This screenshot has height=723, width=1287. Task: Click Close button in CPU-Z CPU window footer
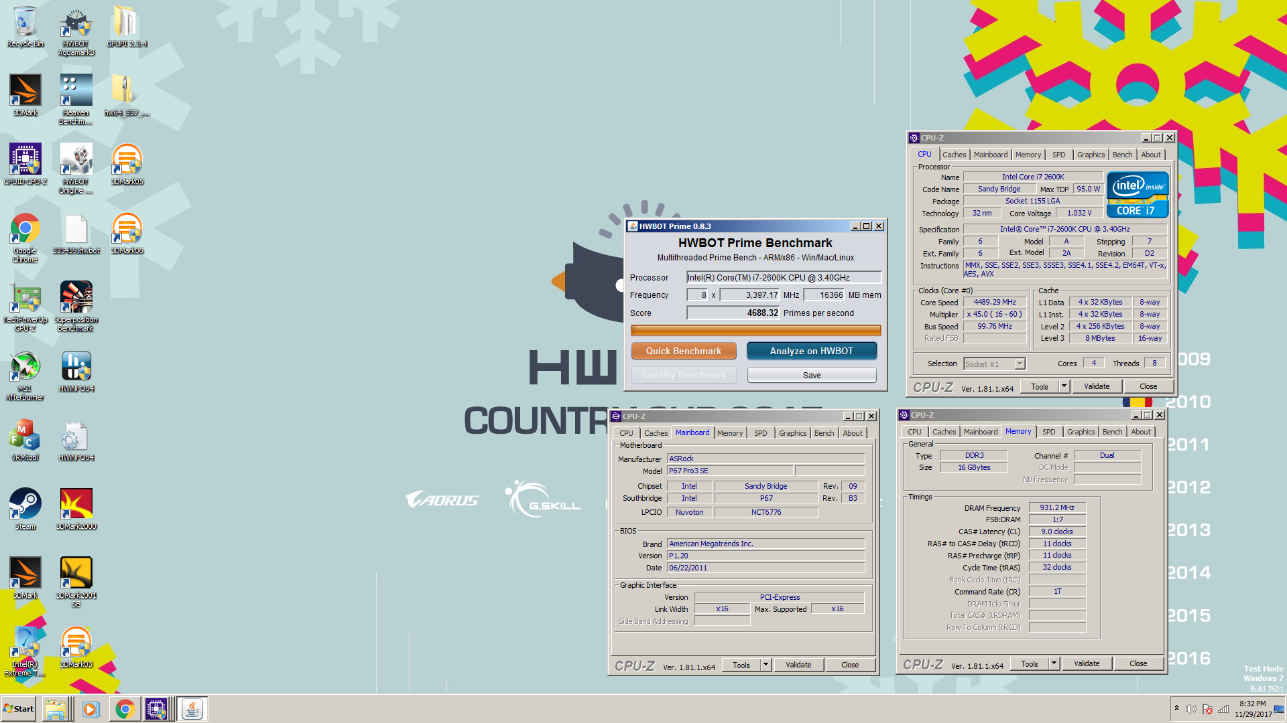tap(1148, 386)
